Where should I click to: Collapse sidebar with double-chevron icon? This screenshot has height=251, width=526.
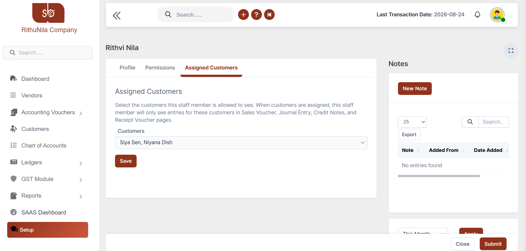pos(117,15)
